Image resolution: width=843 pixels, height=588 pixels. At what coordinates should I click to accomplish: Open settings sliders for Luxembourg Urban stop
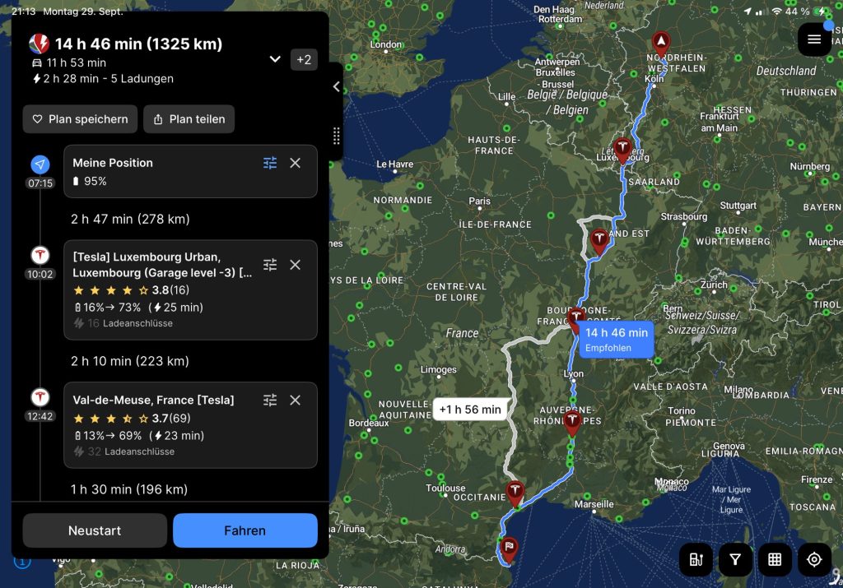tap(270, 265)
